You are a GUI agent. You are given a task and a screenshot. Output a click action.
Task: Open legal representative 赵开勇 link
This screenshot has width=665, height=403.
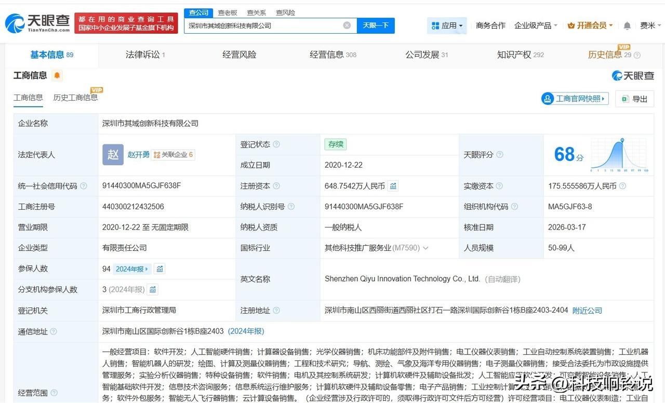tap(139, 155)
